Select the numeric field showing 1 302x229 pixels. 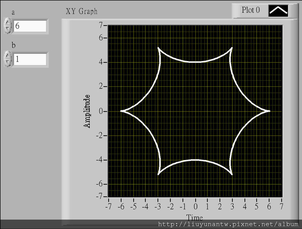click(30, 59)
